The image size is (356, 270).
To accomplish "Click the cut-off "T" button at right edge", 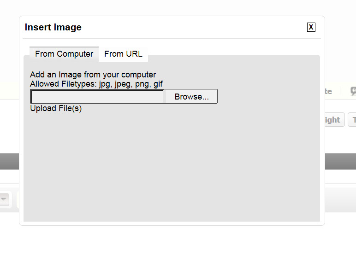I will pyautogui.click(x=352, y=120).
